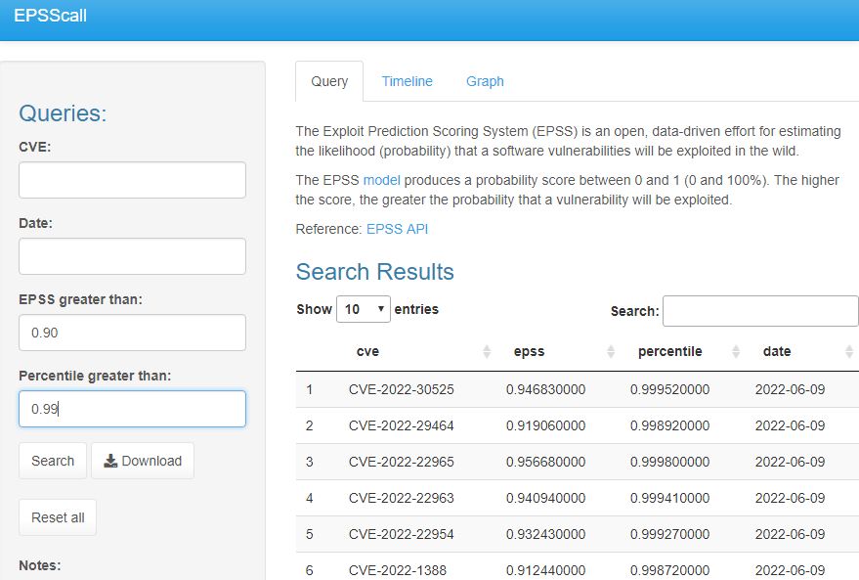Edit the EPSS greater than field

point(132,333)
